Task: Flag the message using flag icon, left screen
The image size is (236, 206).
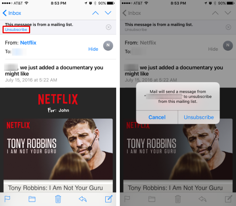Action: click(7, 199)
